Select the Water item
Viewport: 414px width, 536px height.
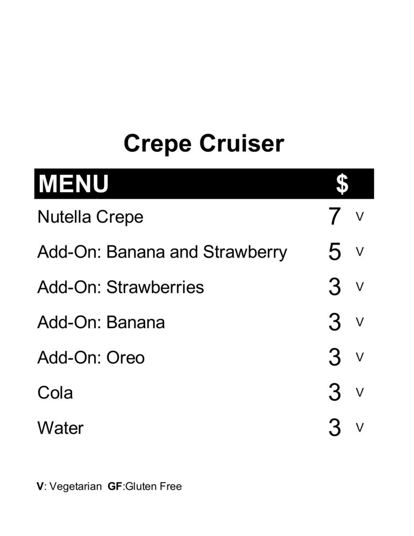(x=61, y=428)
